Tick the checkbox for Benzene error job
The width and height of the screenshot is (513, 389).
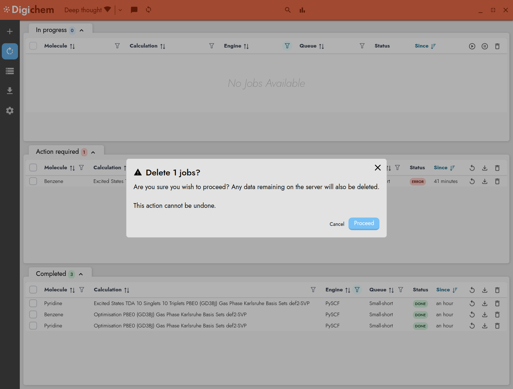pyautogui.click(x=33, y=181)
